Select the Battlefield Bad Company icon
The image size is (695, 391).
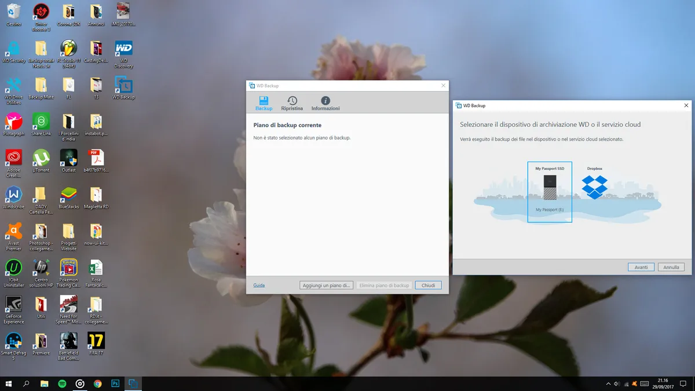pyautogui.click(x=68, y=346)
